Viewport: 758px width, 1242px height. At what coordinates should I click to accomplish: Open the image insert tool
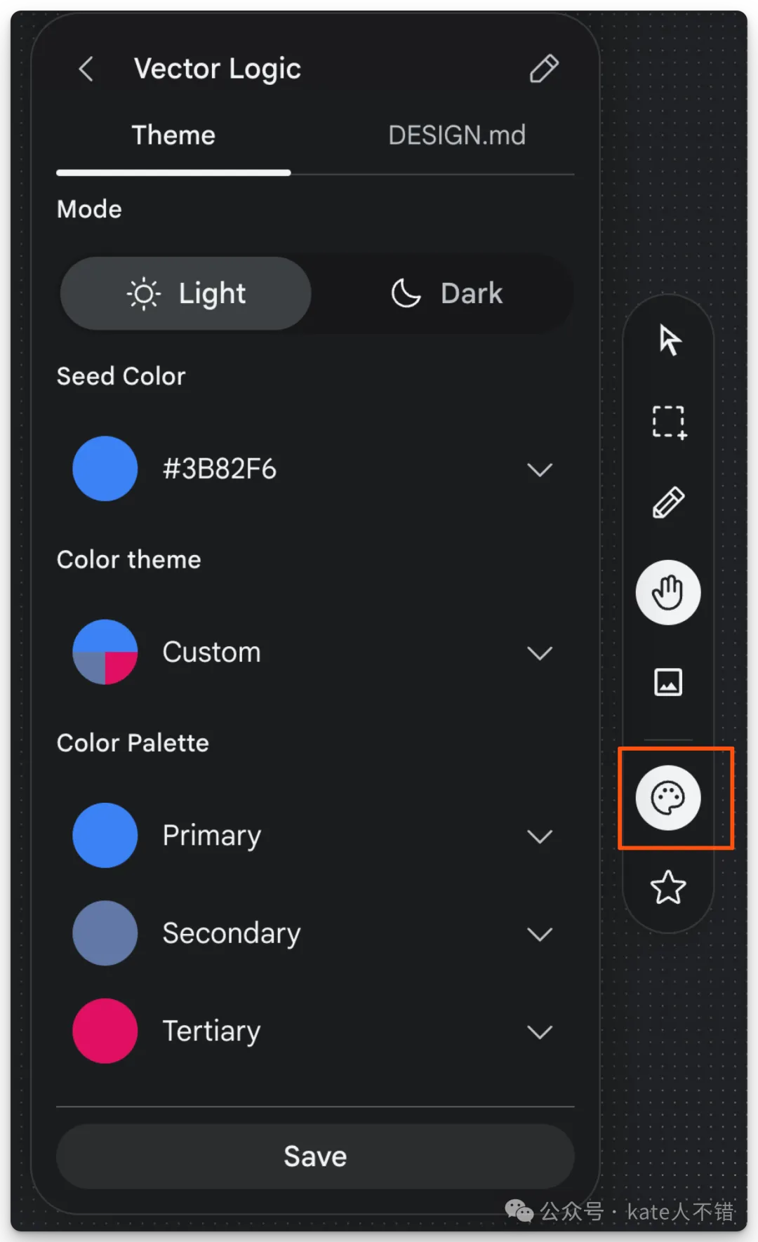click(668, 682)
